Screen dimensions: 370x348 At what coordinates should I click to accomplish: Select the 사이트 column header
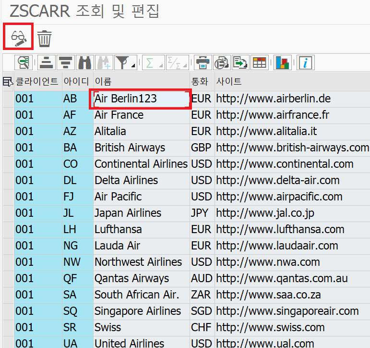tap(292, 82)
